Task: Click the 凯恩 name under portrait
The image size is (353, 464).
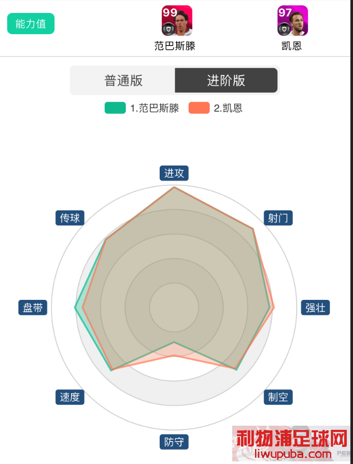Action: click(292, 46)
